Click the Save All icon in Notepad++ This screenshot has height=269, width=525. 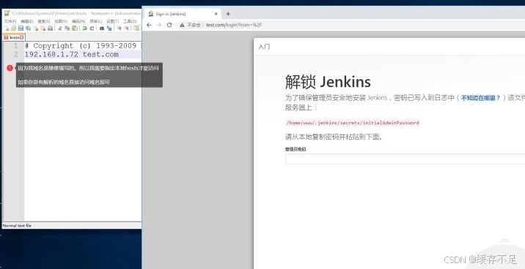point(28,29)
